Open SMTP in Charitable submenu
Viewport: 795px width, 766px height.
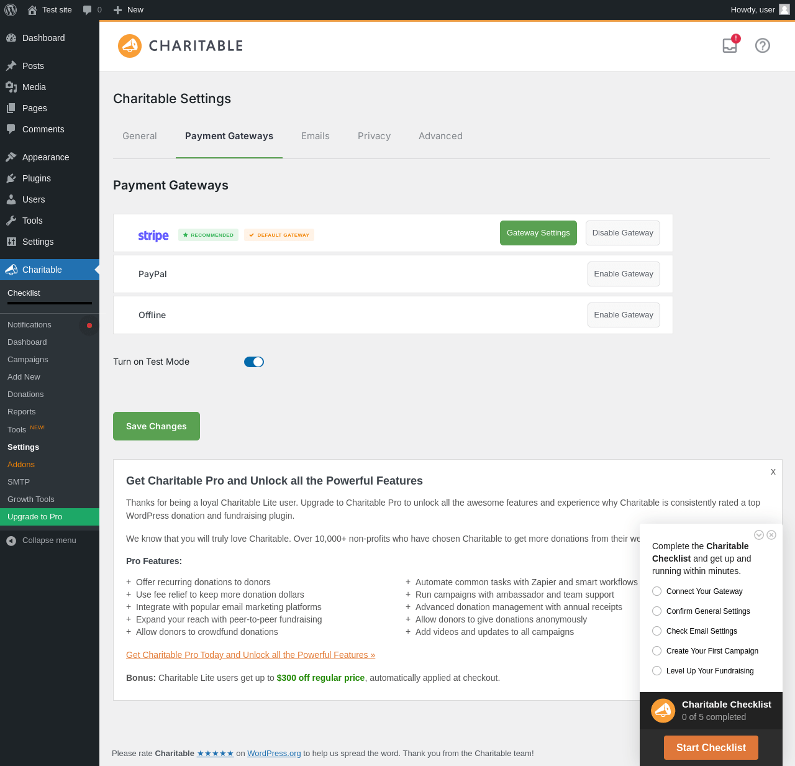50,482
